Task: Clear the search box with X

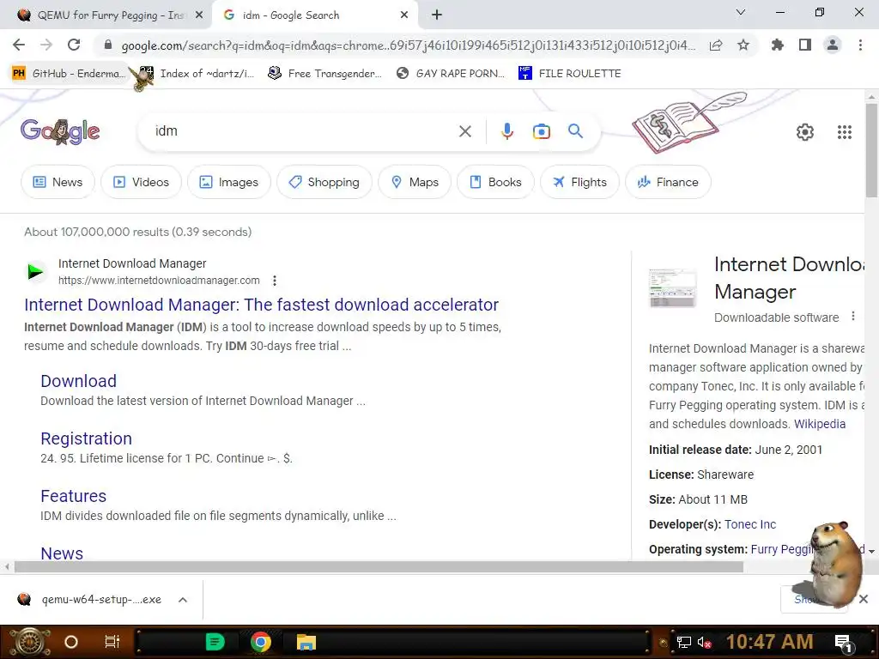Action: 465,131
